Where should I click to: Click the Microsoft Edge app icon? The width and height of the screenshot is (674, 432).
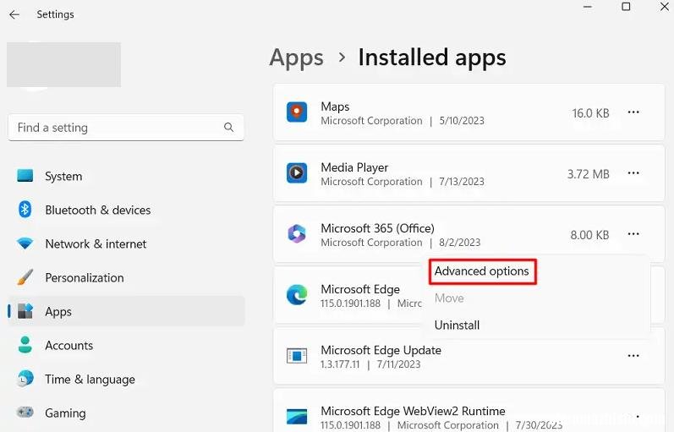tap(297, 295)
